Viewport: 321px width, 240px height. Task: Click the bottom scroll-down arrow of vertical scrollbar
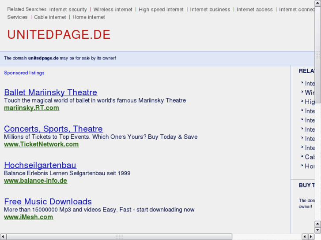tap(318, 230)
